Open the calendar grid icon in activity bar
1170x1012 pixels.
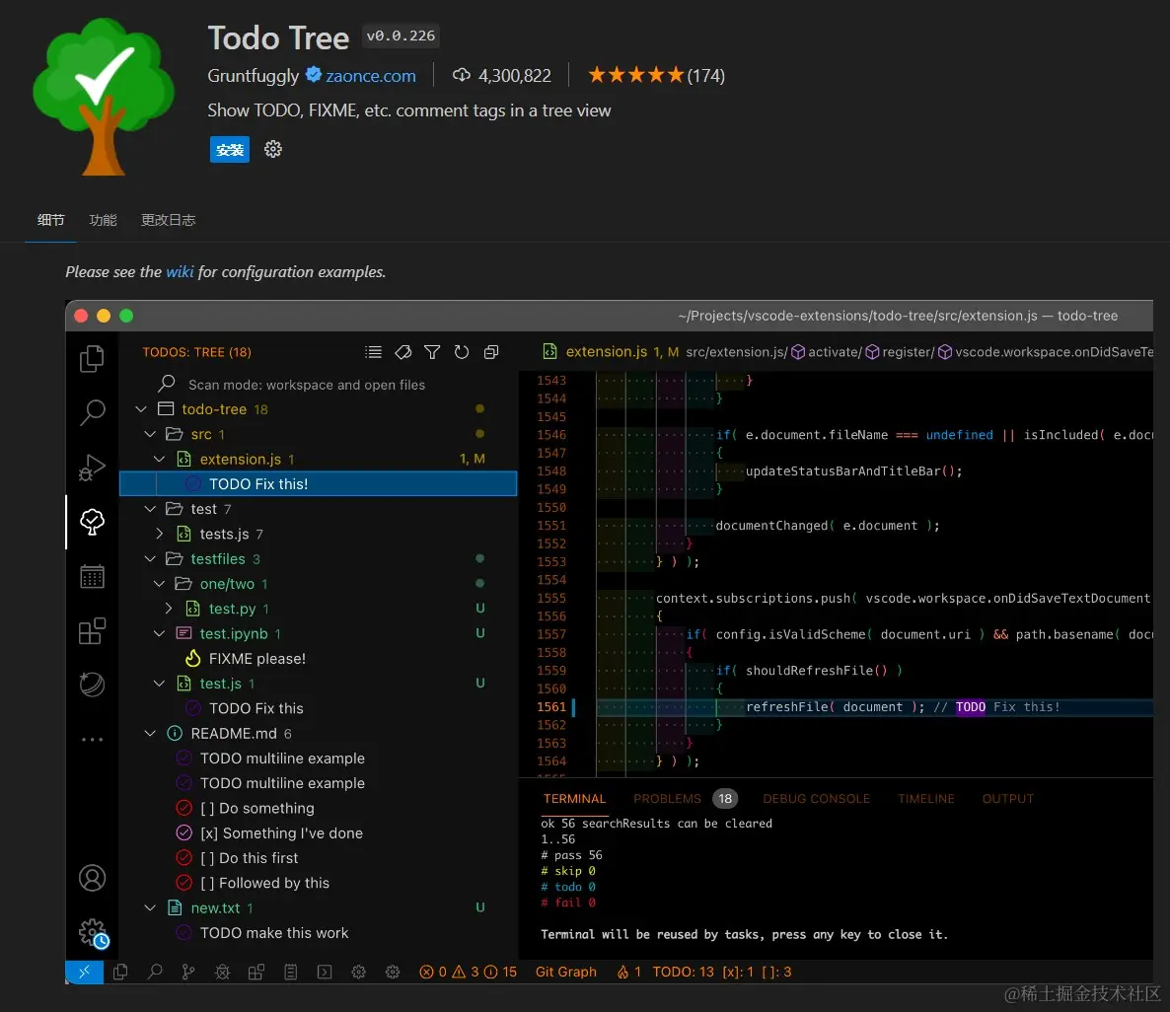(x=92, y=576)
